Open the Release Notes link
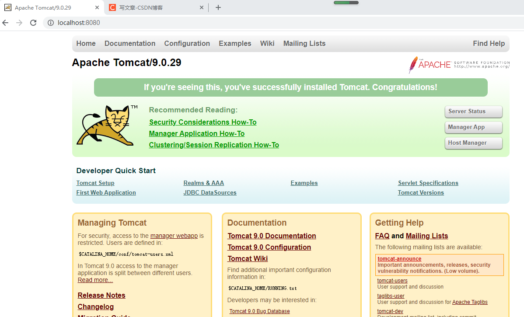The image size is (524, 317). coord(101,295)
